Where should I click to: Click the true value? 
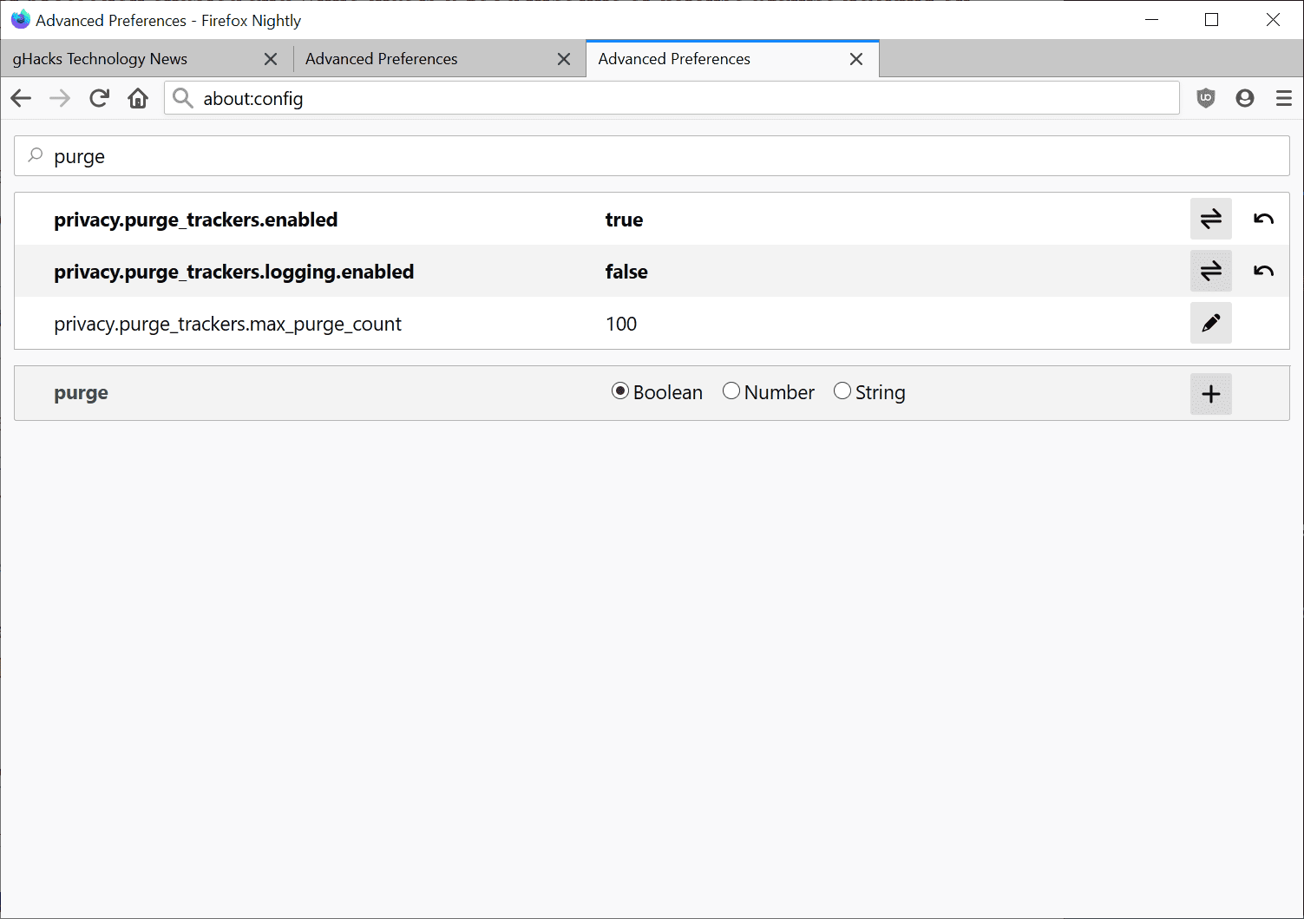tap(624, 220)
